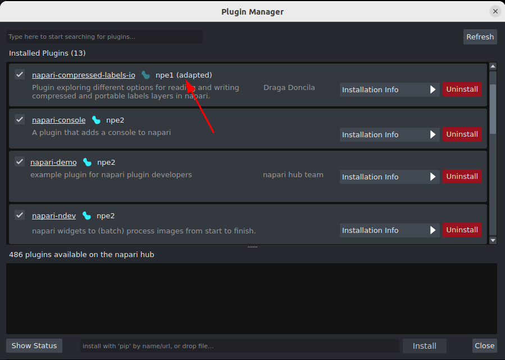
Task: Click the Installation Info arrow for napari-compressed-labels-io
Action: [433, 89]
